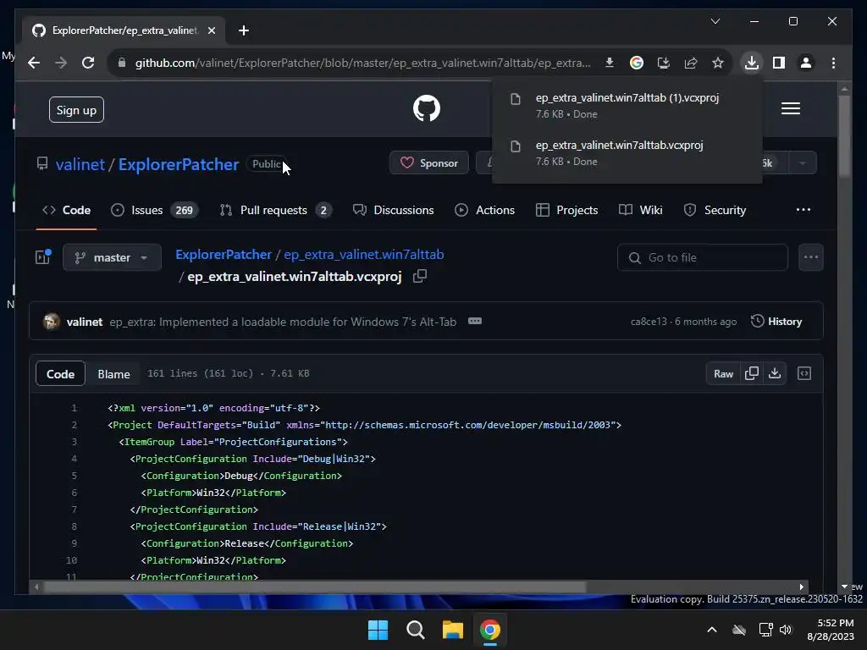
Task: Open ep_extra_valinet.win7alttab folder breadcrumb
Action: click(x=364, y=254)
